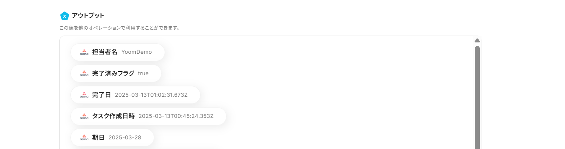The width and height of the screenshot is (565, 149).
Task: Select the 期日 output label
Action: click(x=98, y=138)
